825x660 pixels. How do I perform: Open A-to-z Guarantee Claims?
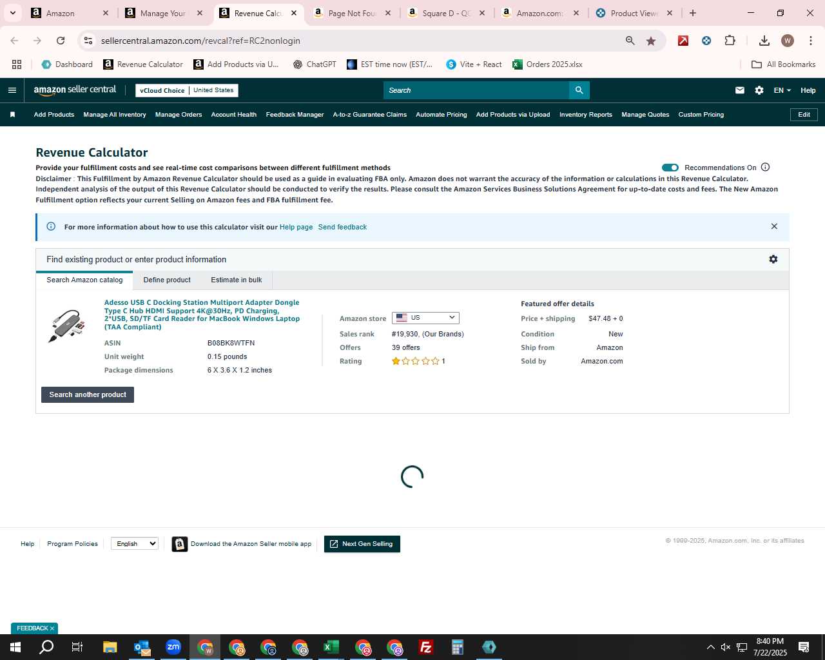(370, 115)
